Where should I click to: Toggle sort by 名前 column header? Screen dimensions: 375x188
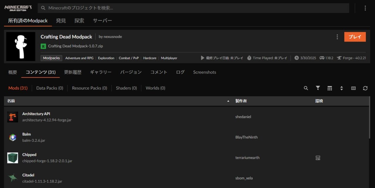(11, 101)
